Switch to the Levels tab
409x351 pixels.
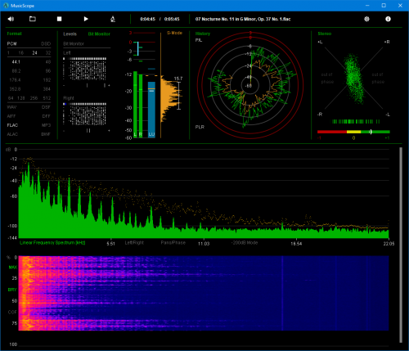(70, 34)
